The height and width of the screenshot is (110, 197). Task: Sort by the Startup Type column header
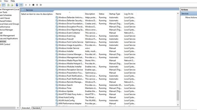116,14
